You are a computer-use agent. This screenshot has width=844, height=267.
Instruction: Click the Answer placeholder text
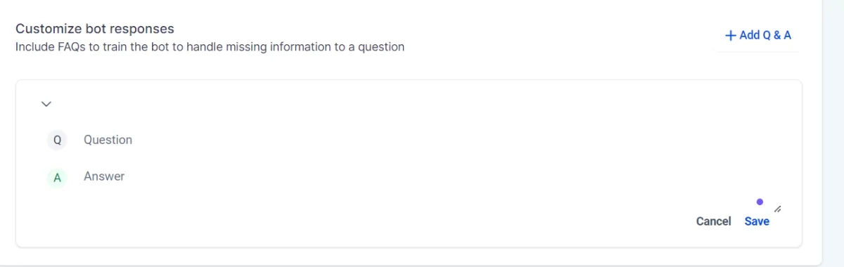(104, 176)
